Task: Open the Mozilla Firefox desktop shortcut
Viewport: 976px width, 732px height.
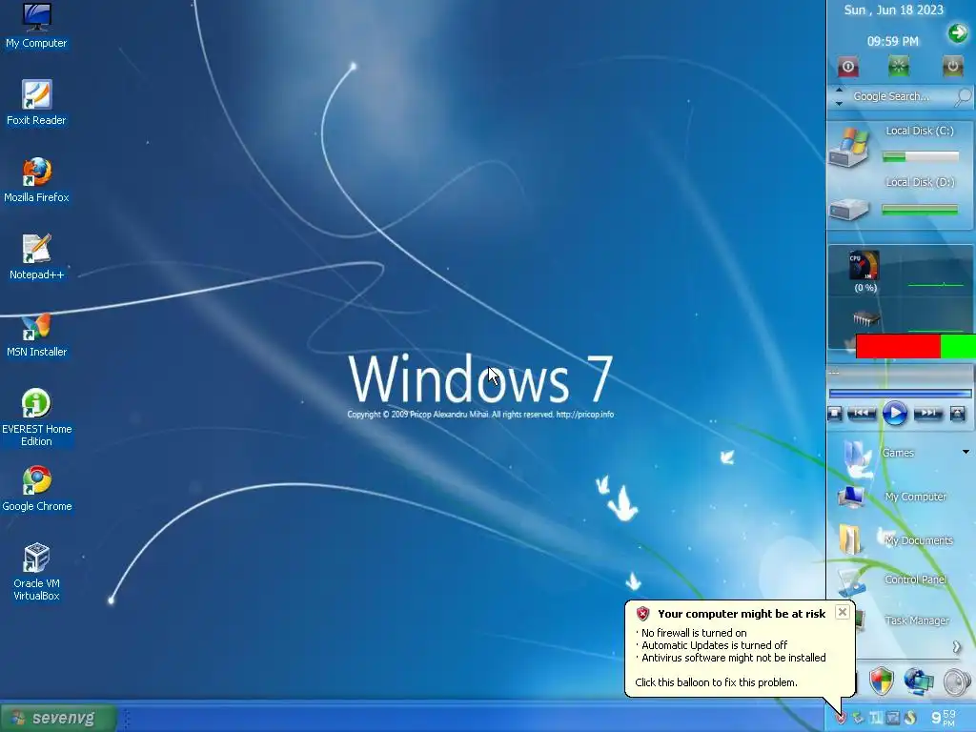Action: [36, 180]
